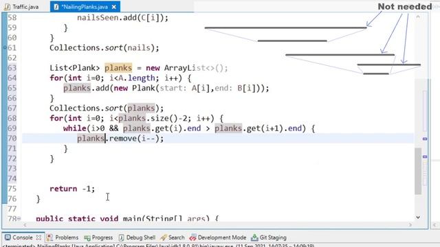440x247 pixels.
Task: Jump to the lower overview ruler annotation marker
Action: pos(425,157)
